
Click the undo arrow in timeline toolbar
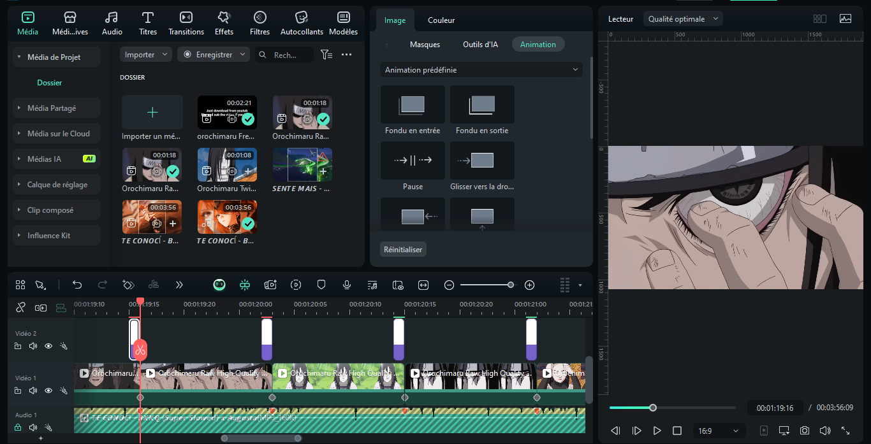click(x=77, y=285)
